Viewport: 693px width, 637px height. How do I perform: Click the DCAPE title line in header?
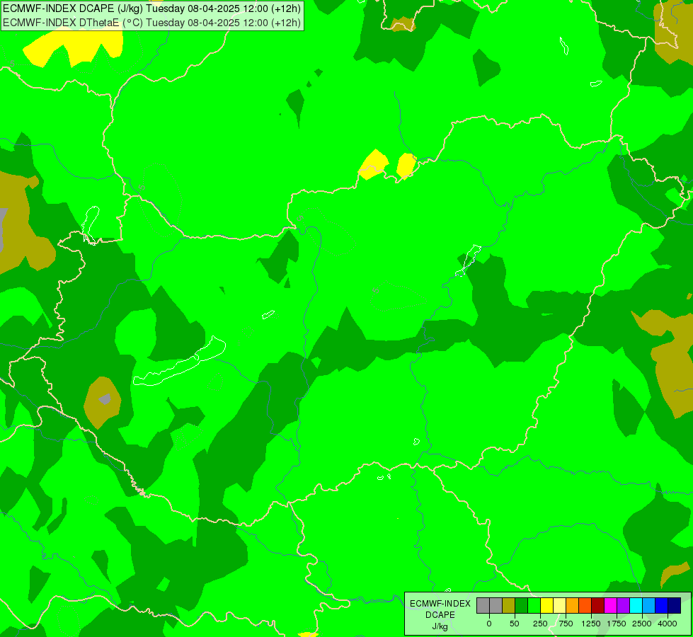tap(151, 8)
